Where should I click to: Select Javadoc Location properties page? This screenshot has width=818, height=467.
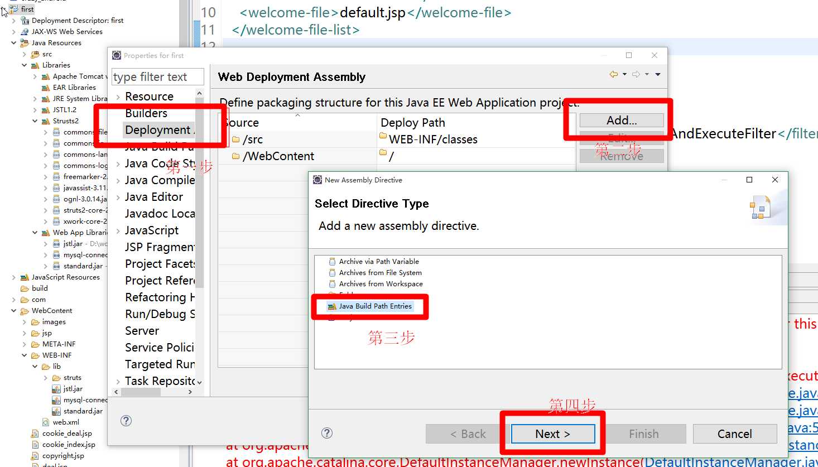click(160, 214)
